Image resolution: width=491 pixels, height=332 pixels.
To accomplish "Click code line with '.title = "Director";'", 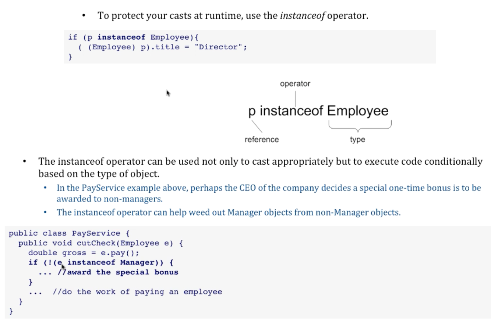I will [x=162, y=47].
